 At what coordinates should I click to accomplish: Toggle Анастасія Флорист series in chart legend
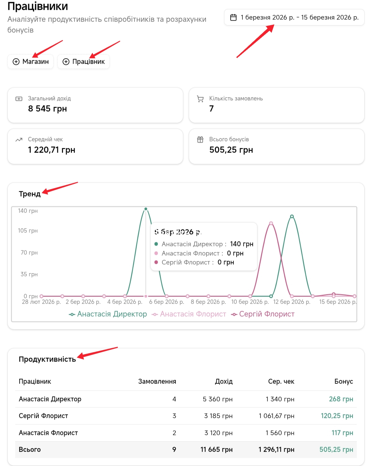(189, 314)
